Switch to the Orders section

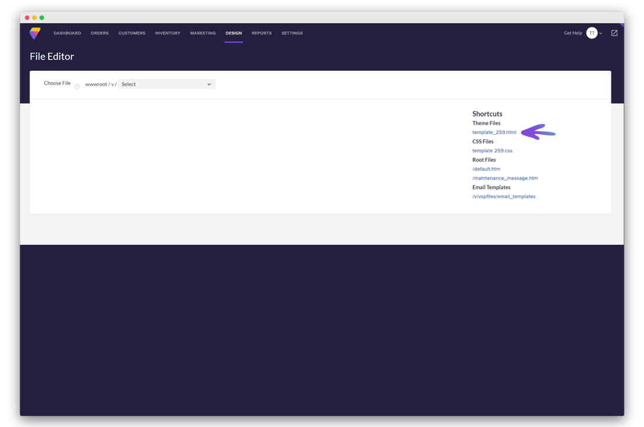pos(99,33)
